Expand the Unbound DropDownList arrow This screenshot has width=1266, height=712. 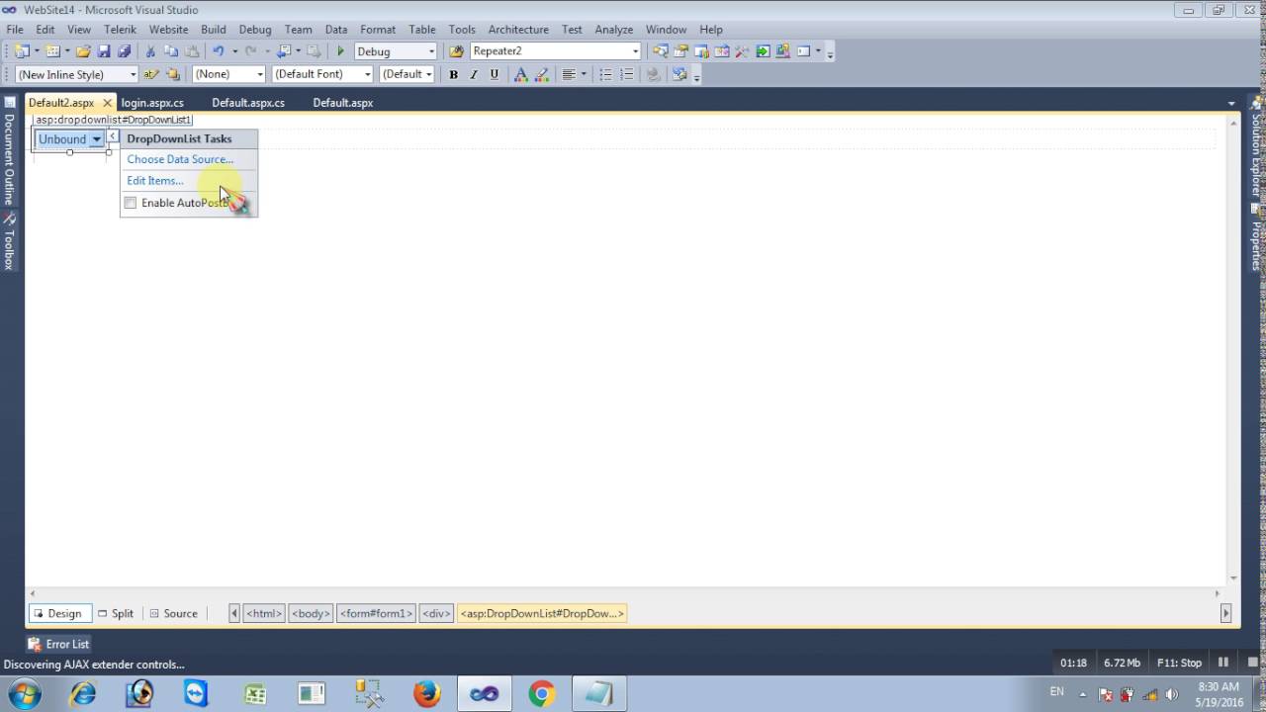(x=96, y=139)
